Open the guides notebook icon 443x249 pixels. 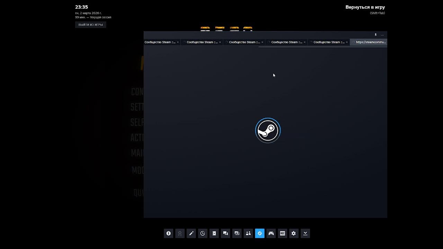214,233
